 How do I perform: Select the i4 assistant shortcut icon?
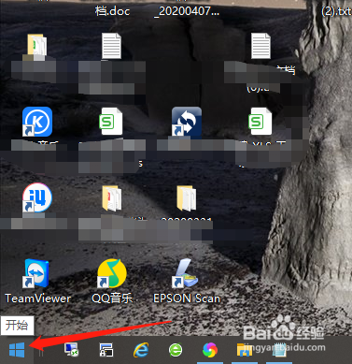pos(37,198)
